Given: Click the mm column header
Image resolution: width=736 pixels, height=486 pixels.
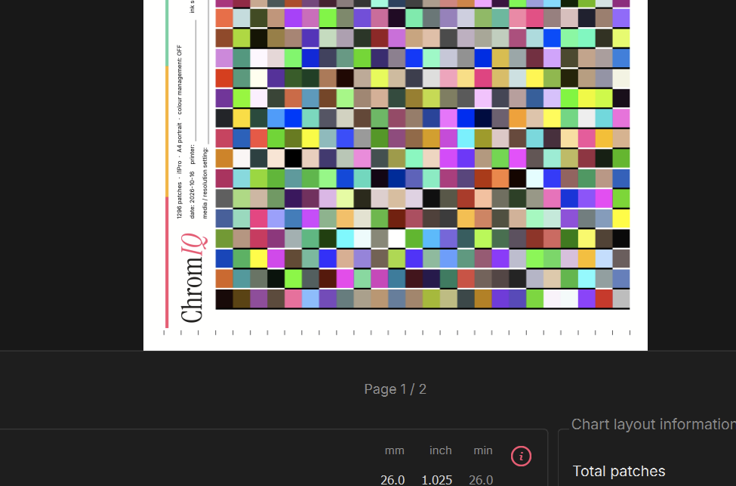Looking at the screenshot, I should pos(394,450).
